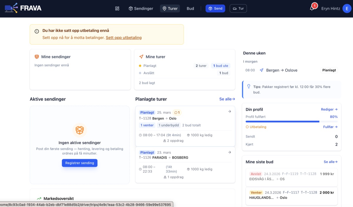Click the FRAVA logo
353x207 pixels.
click(x=23, y=8)
